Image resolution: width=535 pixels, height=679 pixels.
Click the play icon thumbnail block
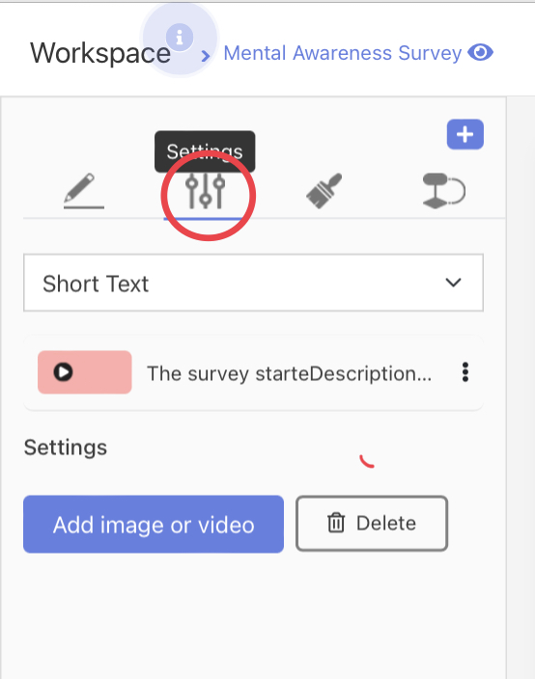coord(85,372)
